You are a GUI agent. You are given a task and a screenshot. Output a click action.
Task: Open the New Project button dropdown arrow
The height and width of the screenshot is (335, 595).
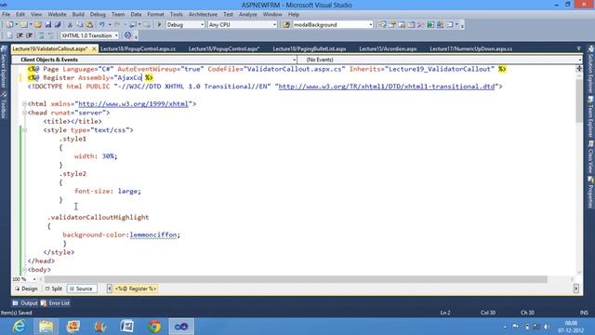pyautogui.click(x=17, y=25)
